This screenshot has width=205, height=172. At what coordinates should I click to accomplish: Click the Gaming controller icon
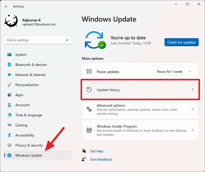[9, 125]
